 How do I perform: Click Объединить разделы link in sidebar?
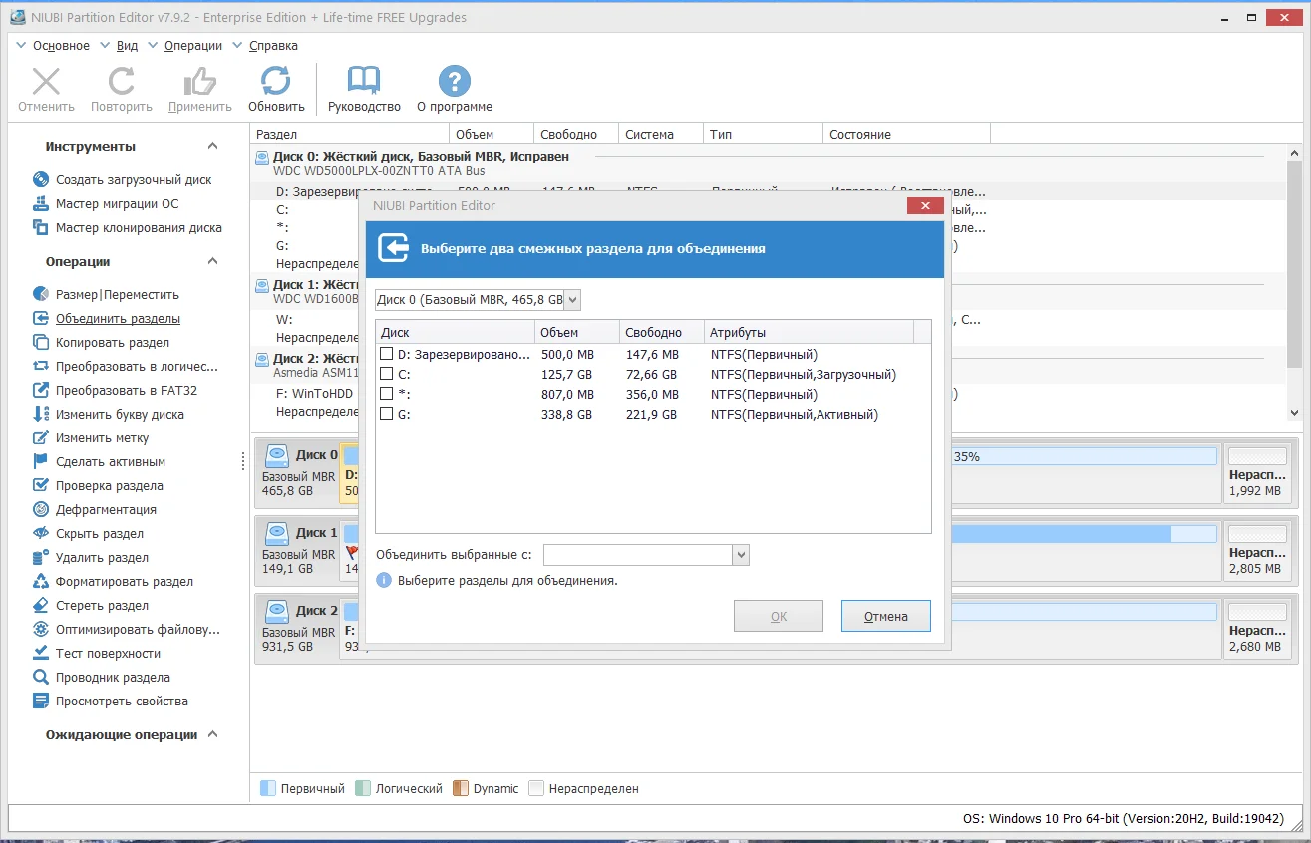coord(118,319)
